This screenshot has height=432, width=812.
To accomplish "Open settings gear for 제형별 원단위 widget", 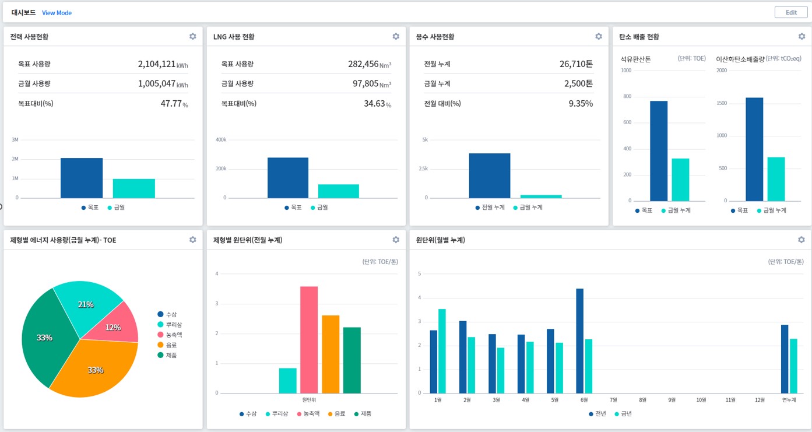I will pyautogui.click(x=396, y=240).
